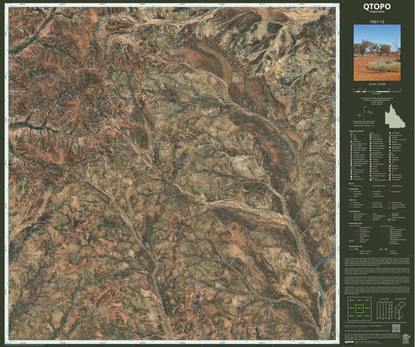Click the Lookout legend icon
Screen dimensions: 415x347
click(351, 174)
